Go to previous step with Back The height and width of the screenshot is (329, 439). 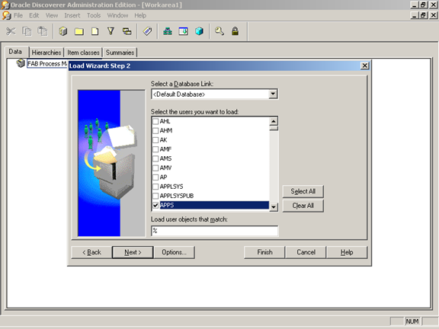[91, 252]
